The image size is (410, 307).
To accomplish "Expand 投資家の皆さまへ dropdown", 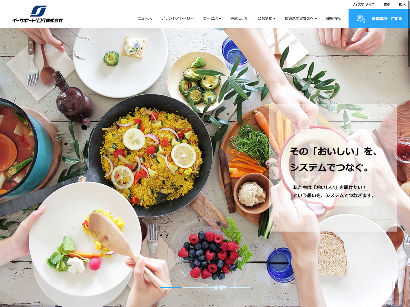I will (x=301, y=18).
